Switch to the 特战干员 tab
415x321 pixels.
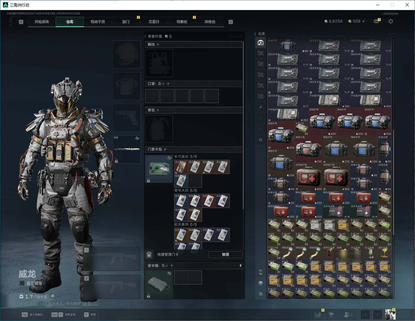click(x=98, y=22)
